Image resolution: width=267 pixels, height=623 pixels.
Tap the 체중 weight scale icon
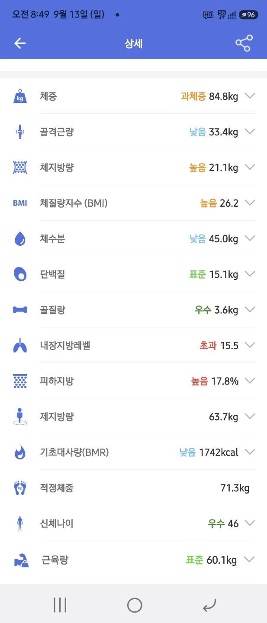20,96
